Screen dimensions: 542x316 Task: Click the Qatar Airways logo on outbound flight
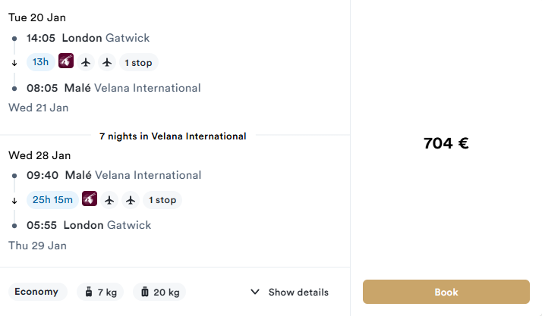click(66, 61)
